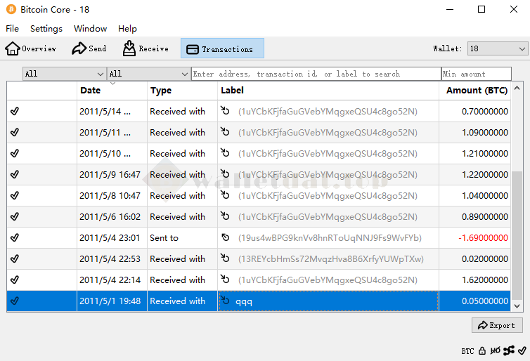Open the Overview page
This screenshot has height=361, width=530.
pos(31,48)
